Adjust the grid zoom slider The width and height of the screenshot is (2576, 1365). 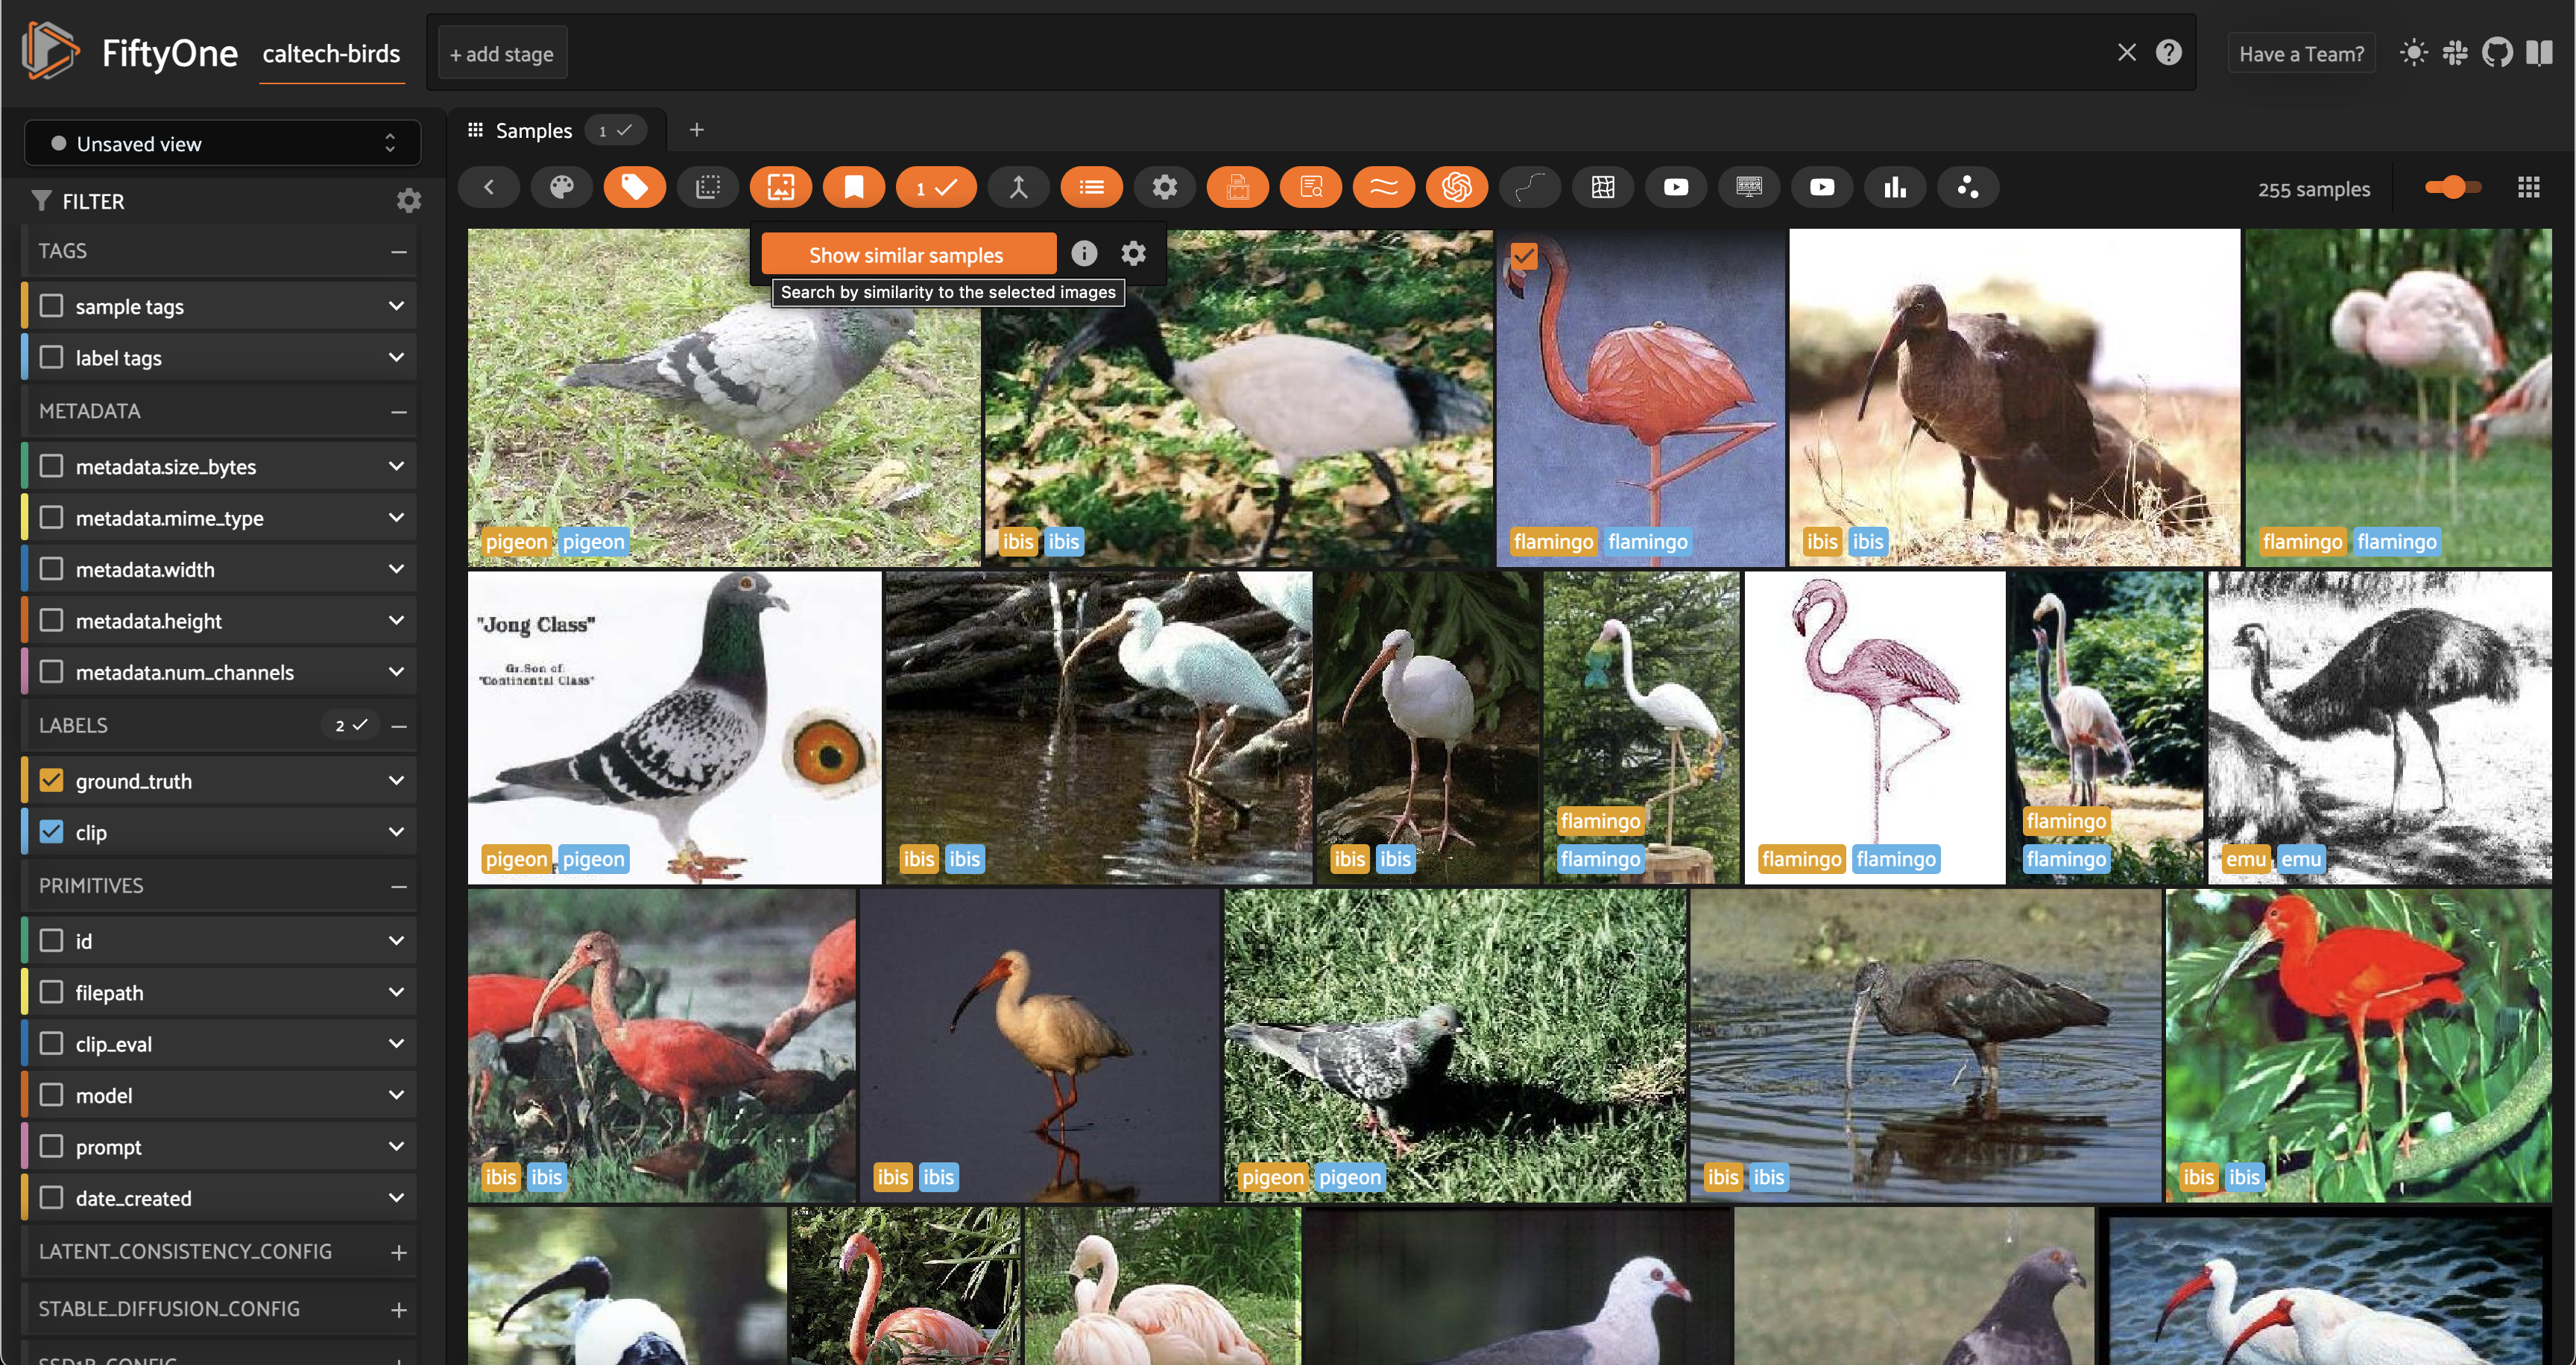pyautogui.click(x=2452, y=187)
